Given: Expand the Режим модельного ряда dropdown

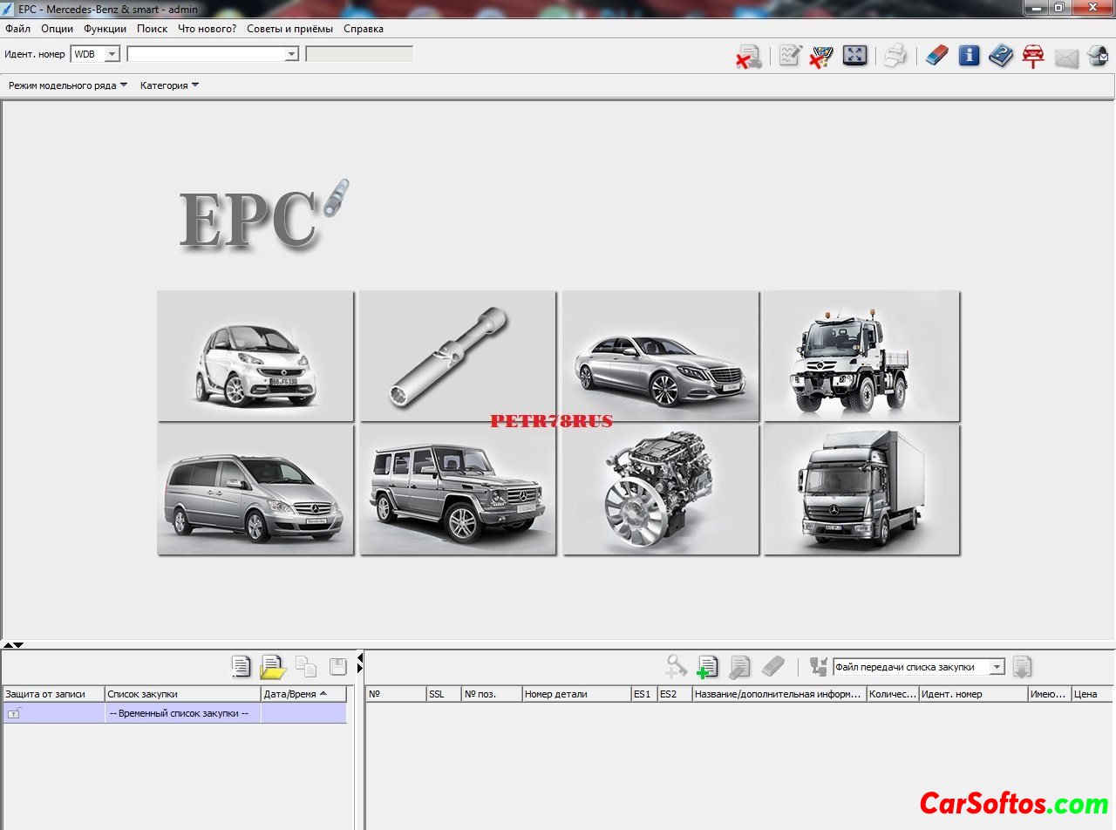Looking at the screenshot, I should [68, 85].
